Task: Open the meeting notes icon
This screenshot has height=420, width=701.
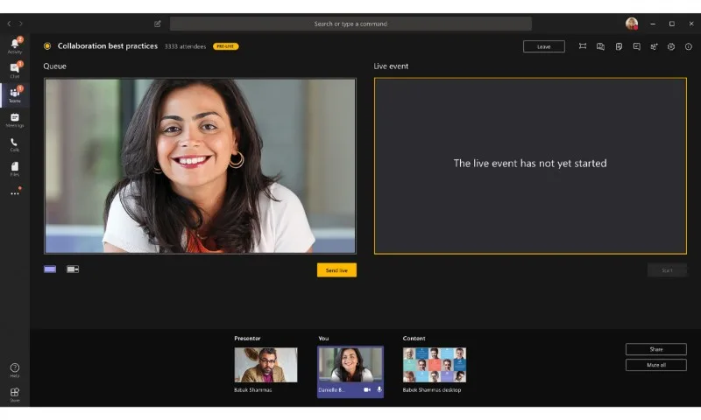Action: point(619,46)
